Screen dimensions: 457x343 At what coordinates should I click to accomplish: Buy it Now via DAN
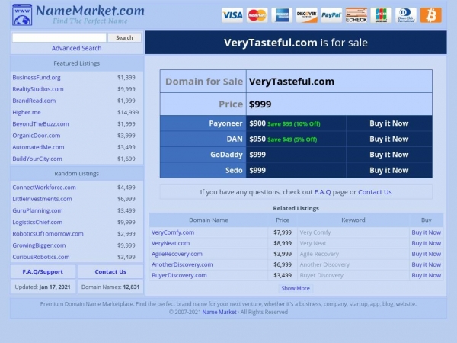tap(388, 139)
